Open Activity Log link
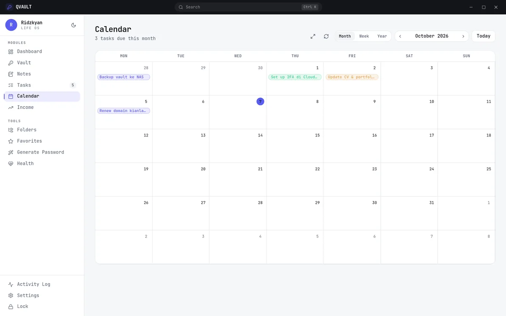 34,284
